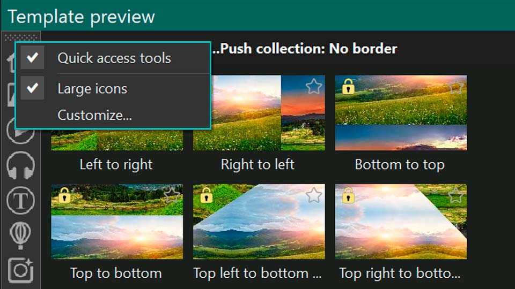Favorite the Bottom to top template star
Screen dimensions: 515x289
[456, 87]
